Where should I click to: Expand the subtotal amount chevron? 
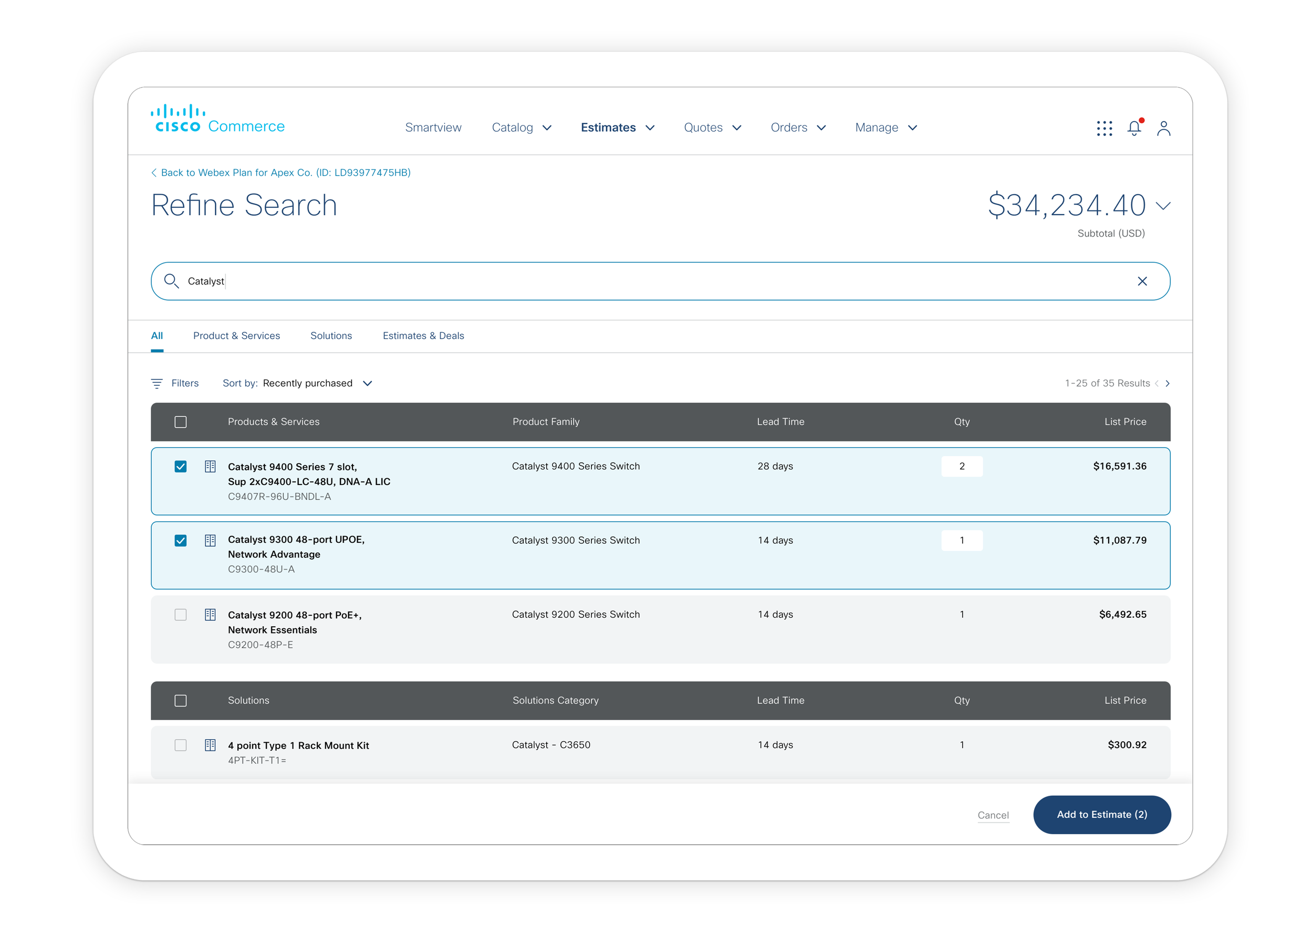click(1163, 206)
